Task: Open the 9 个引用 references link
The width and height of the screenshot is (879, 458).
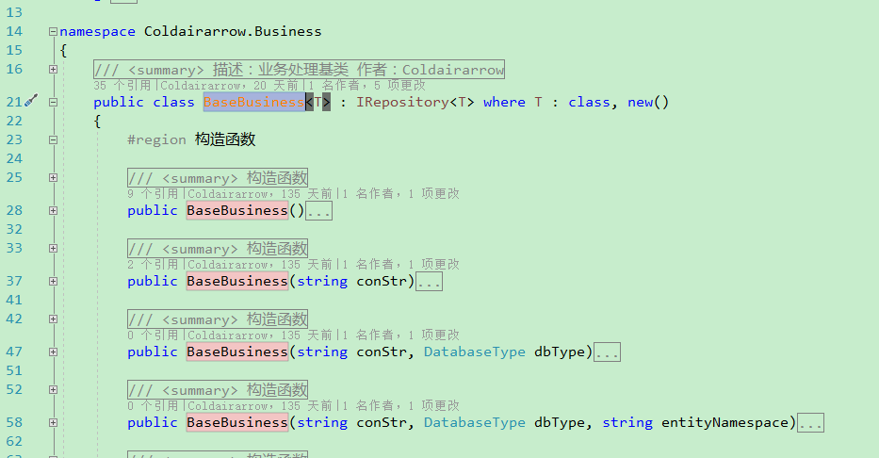Action: point(153,194)
